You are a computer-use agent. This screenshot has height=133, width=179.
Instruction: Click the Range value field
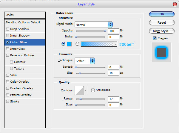click(113, 99)
